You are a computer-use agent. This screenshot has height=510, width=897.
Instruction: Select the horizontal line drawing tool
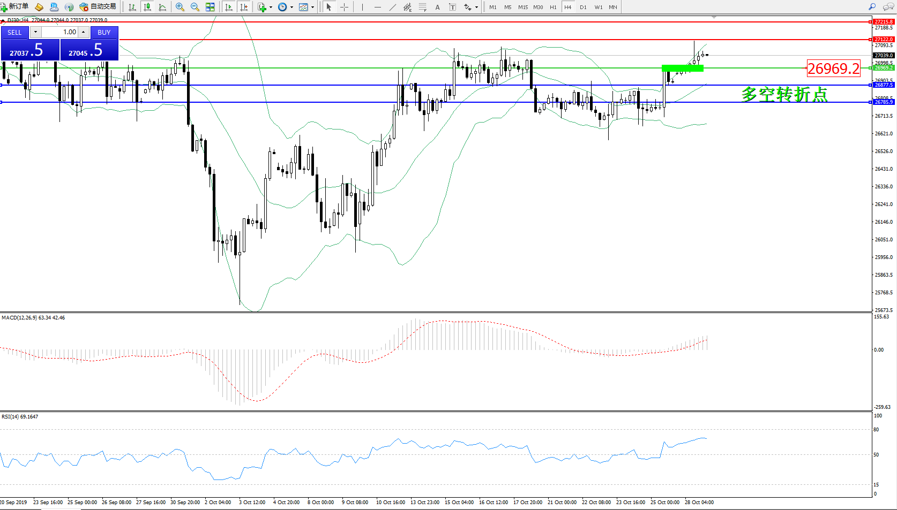click(x=378, y=7)
